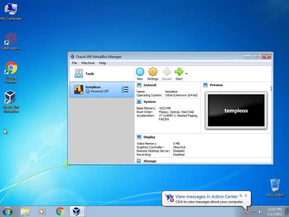
Task: Click the network tray icon
Action: point(254,212)
